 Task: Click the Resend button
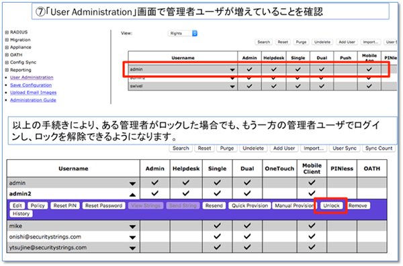[x=214, y=206]
